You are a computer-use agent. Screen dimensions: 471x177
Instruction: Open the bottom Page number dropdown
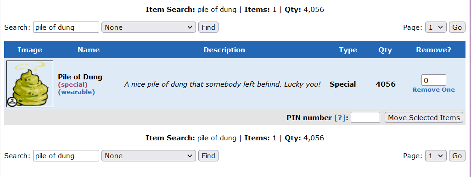pyautogui.click(x=436, y=156)
